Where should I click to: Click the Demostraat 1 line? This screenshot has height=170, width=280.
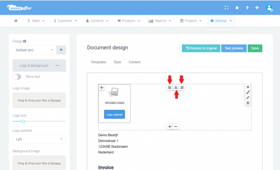[108, 141]
